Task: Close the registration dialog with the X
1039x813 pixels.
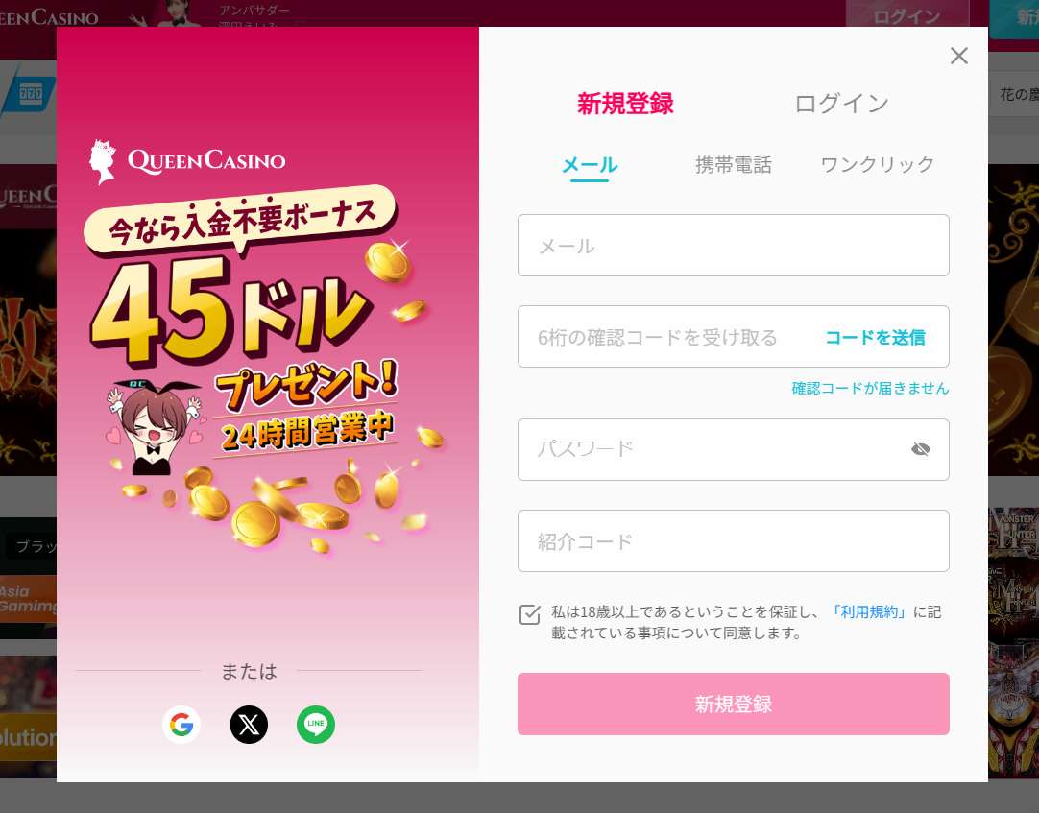Action: pyautogui.click(x=959, y=56)
